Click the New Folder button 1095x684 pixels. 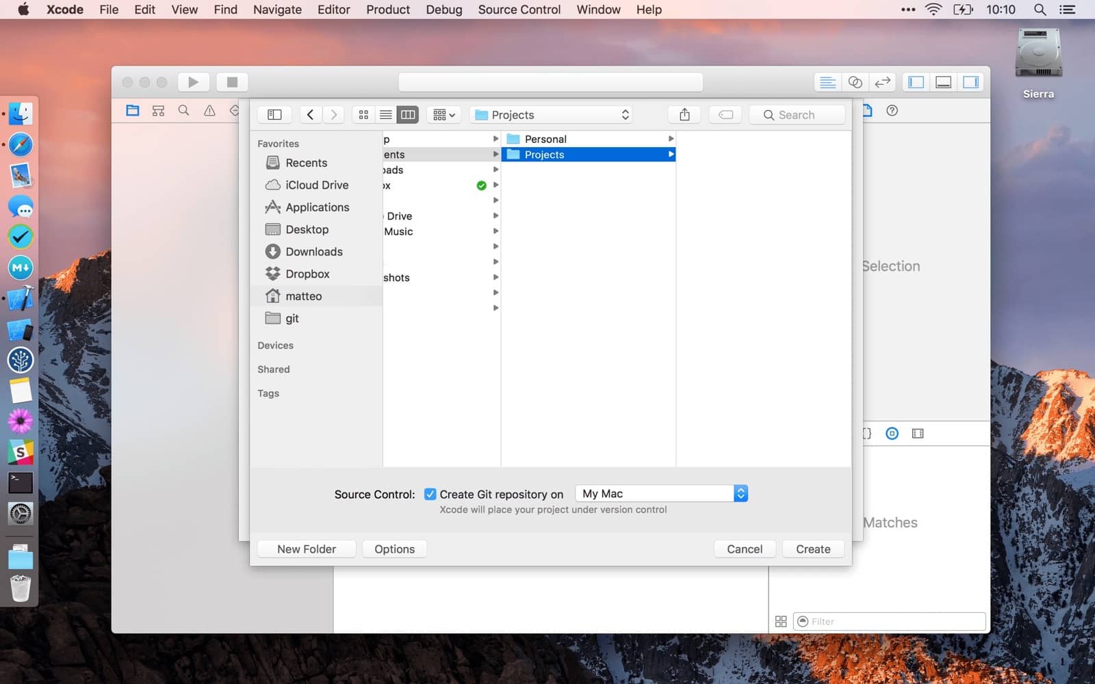coord(306,549)
